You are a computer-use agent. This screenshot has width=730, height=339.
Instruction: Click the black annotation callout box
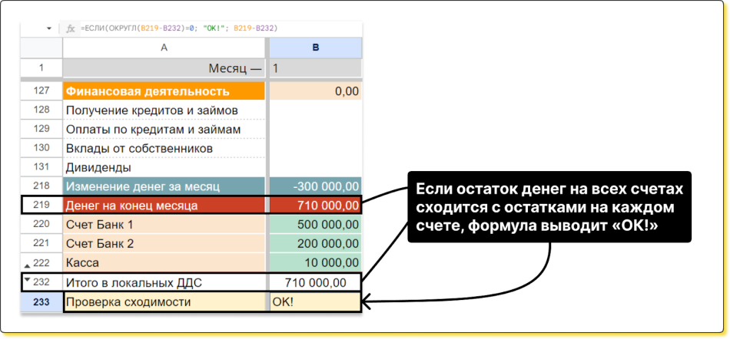point(549,208)
